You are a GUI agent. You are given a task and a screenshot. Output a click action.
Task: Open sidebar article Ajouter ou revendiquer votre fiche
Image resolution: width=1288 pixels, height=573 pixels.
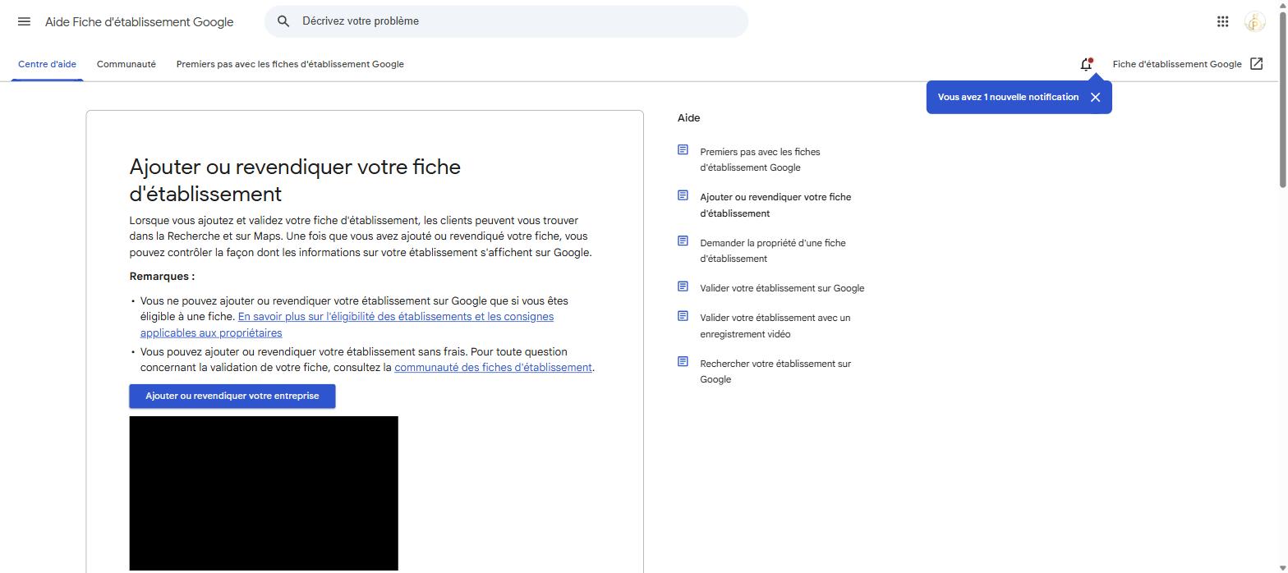[775, 204]
